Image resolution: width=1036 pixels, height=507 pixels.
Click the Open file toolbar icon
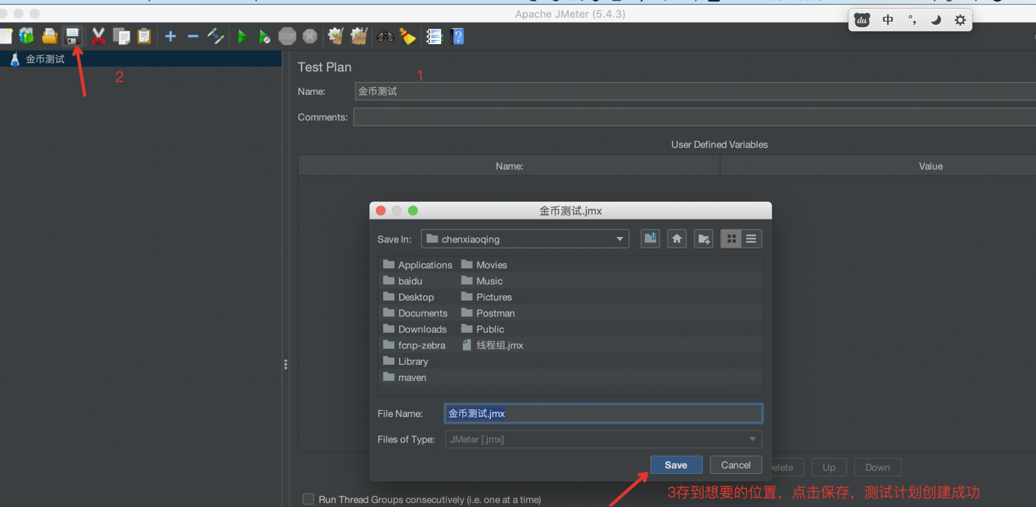[x=50, y=36]
